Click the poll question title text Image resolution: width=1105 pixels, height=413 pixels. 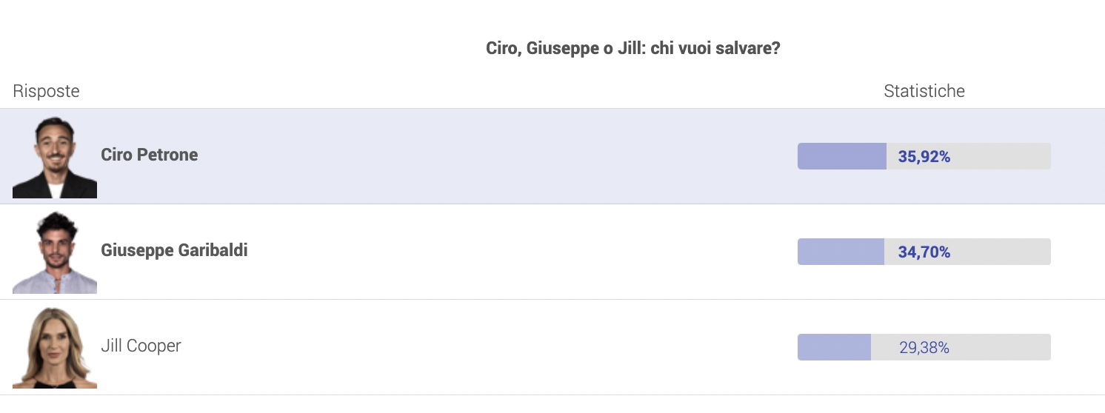click(x=632, y=48)
